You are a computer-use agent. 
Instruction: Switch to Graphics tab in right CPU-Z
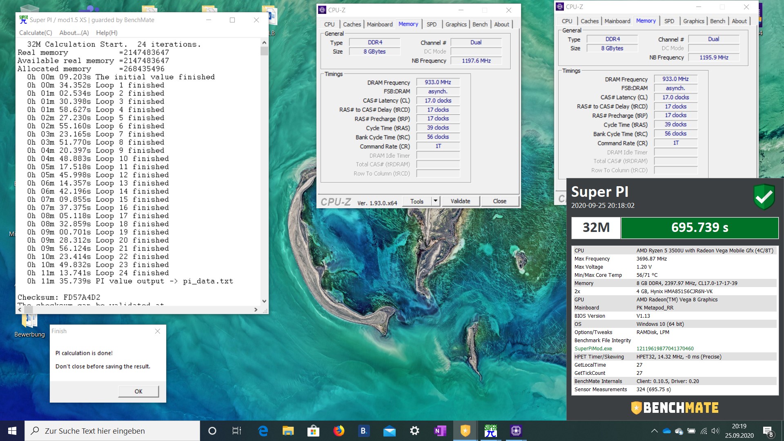693,21
